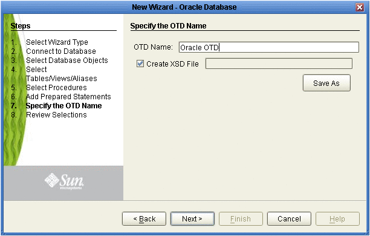Open Help for this wizard

pyautogui.click(x=337, y=219)
